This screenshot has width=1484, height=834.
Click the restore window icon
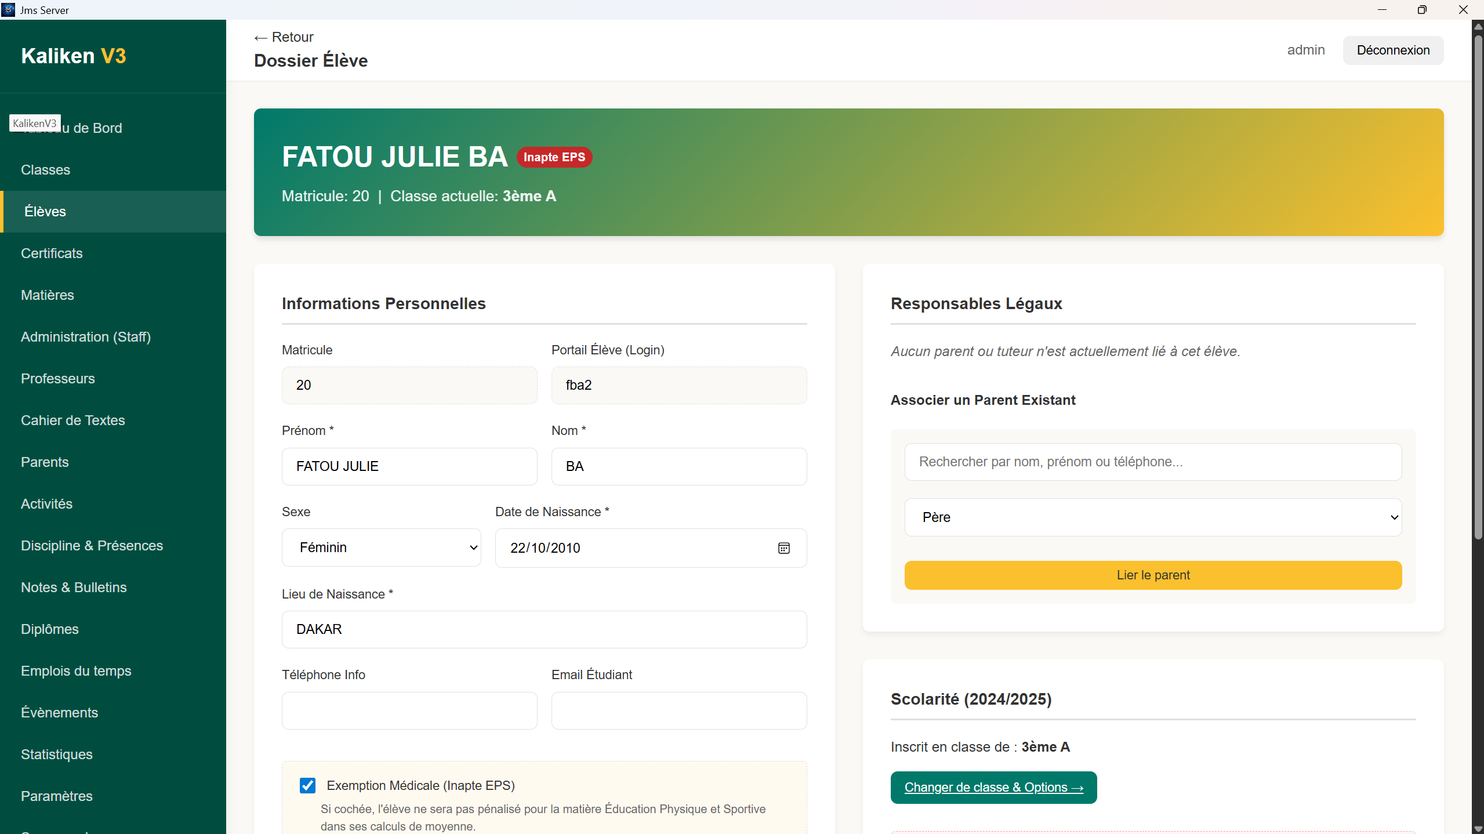click(x=1421, y=10)
